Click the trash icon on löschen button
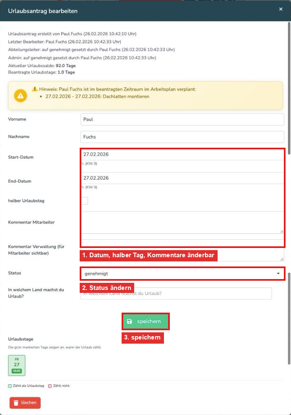The height and width of the screenshot is (415, 291). coord(16,403)
